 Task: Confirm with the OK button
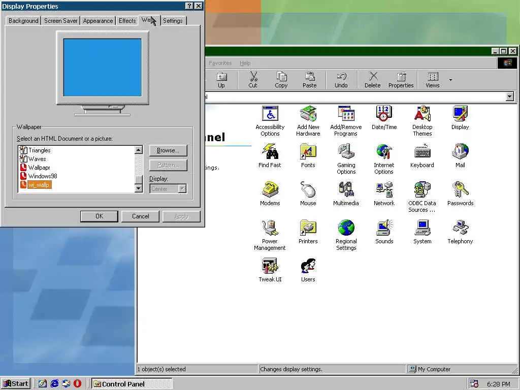(x=99, y=216)
